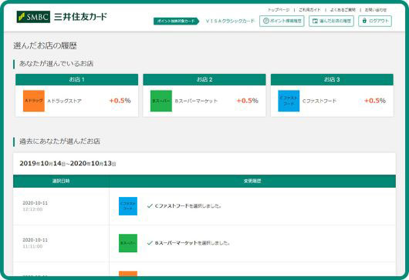Click the checkmark beside Bスーパーマーケットを選択しました
The image size is (409, 280).
point(150,243)
